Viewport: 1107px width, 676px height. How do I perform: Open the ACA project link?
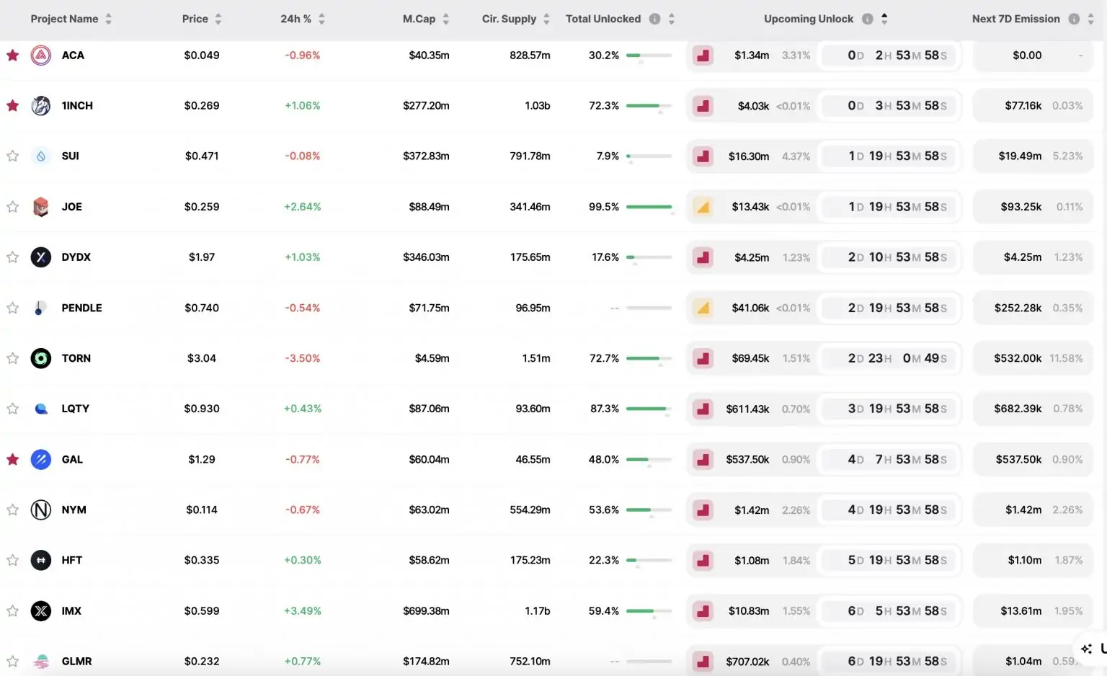click(73, 55)
